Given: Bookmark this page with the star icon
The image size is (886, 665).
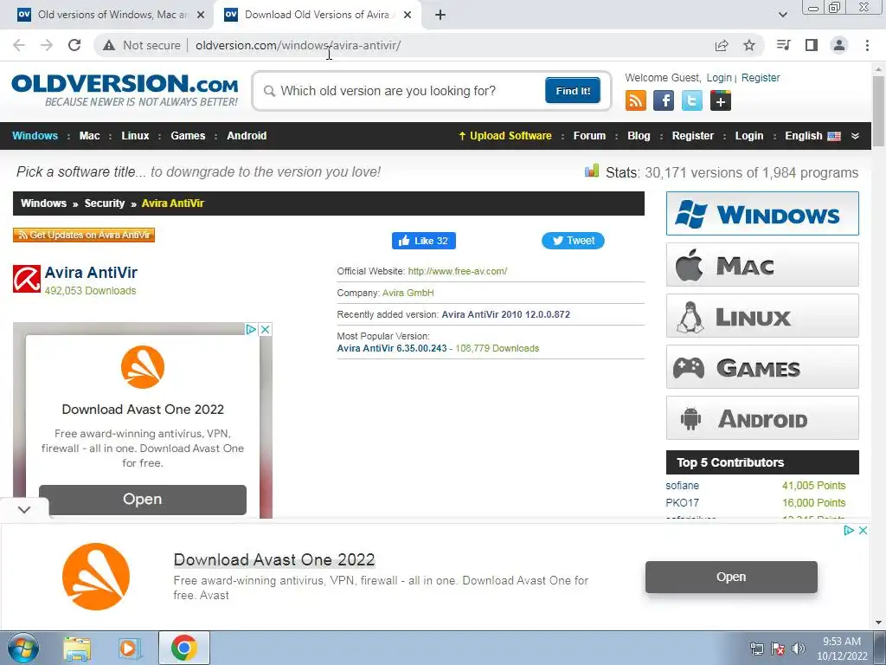Looking at the screenshot, I should 749,45.
